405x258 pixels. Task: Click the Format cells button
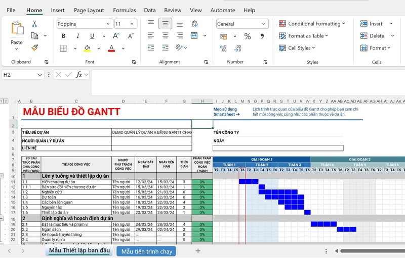pos(375,48)
